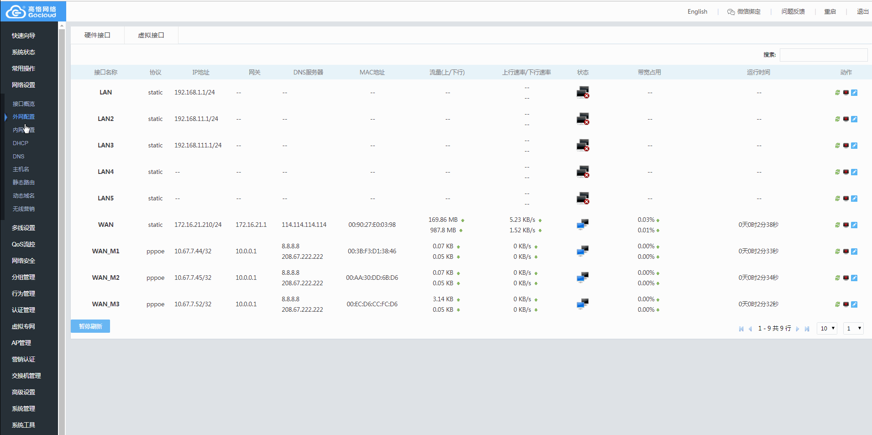
Task: Disable LAN5 via the monitor icon
Action: (846, 199)
